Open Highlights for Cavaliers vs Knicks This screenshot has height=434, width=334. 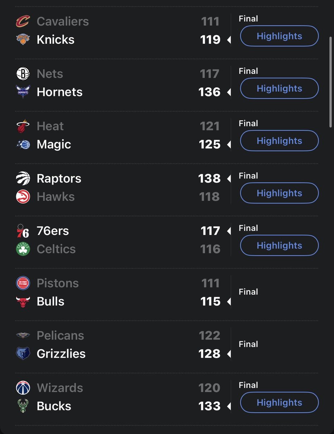(x=279, y=36)
